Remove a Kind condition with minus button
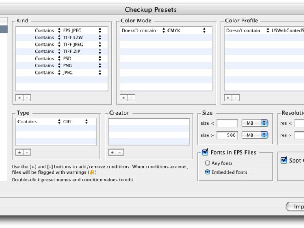 [27, 98]
